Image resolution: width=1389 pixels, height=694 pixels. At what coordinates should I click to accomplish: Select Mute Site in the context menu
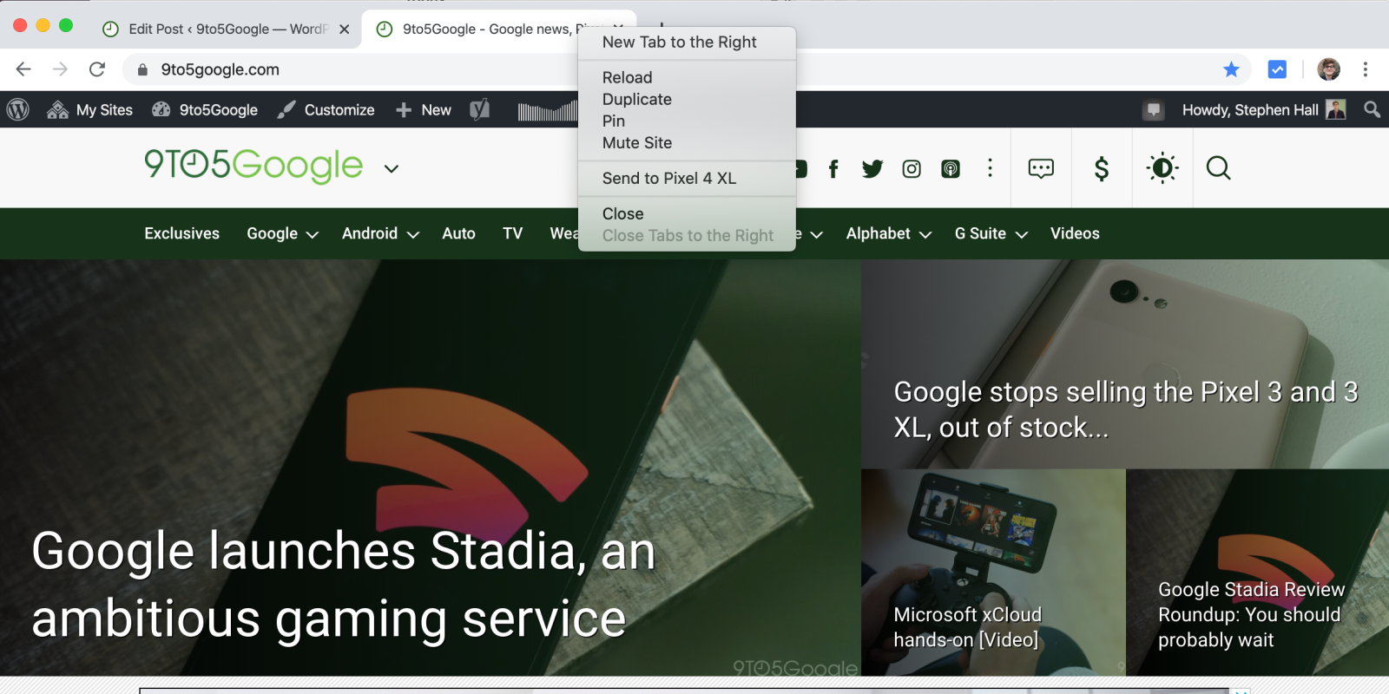[636, 143]
